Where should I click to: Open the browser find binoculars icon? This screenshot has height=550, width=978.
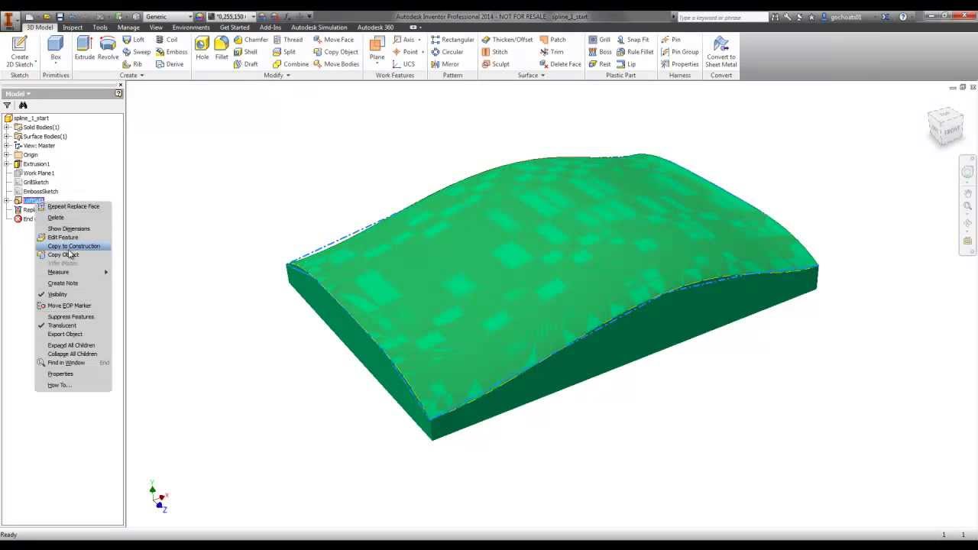pyautogui.click(x=23, y=105)
